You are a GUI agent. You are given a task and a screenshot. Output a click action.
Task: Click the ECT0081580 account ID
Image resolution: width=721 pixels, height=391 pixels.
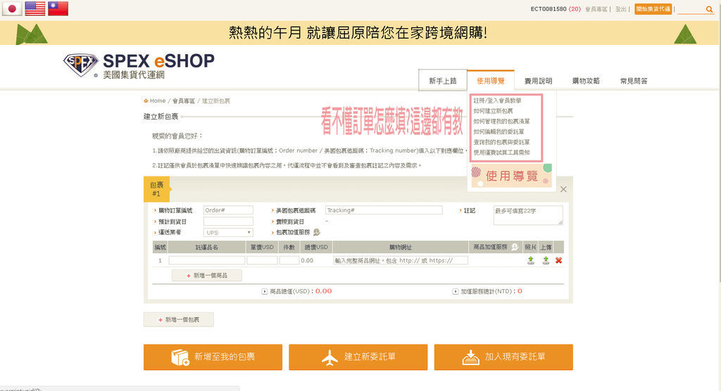pyautogui.click(x=548, y=9)
